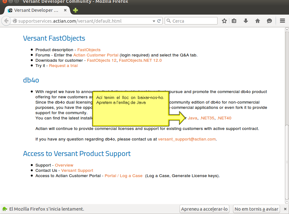Open the FastObjects.NET 12.0 link
Screen dimensions: 289x214
140,60
